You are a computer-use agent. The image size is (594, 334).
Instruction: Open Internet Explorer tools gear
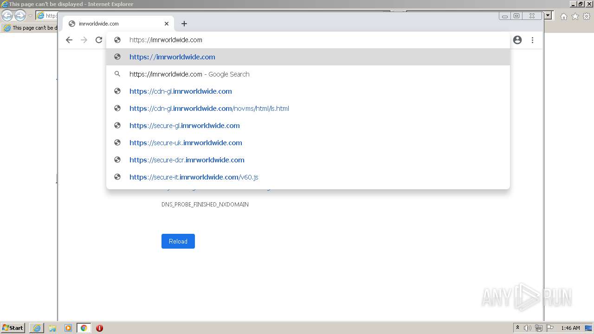pyautogui.click(x=587, y=16)
